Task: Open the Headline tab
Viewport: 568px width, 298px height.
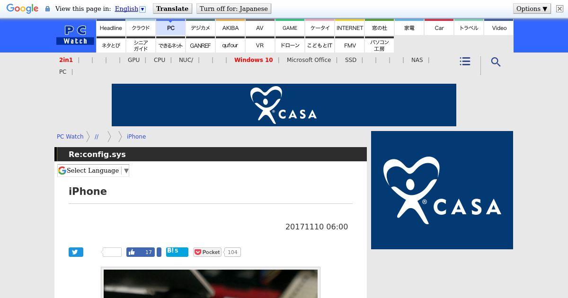Action: click(111, 27)
